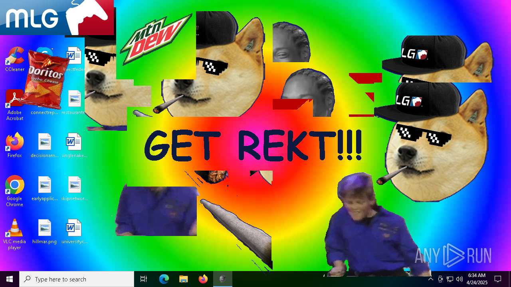The height and width of the screenshot is (287, 511).
Task: Show hidden system tray icons
Action: pos(430,279)
